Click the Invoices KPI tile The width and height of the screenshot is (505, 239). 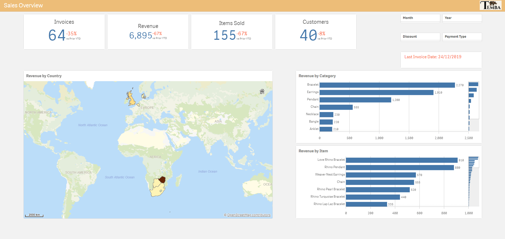pyautogui.click(x=64, y=32)
